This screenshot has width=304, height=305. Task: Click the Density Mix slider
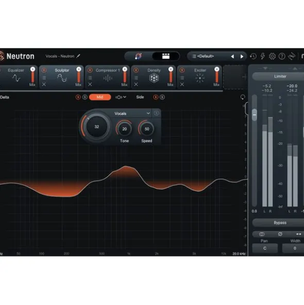click(171, 75)
